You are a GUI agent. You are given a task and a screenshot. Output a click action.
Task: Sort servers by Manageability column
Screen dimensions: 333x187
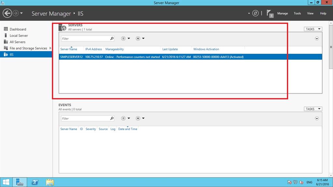point(114,49)
